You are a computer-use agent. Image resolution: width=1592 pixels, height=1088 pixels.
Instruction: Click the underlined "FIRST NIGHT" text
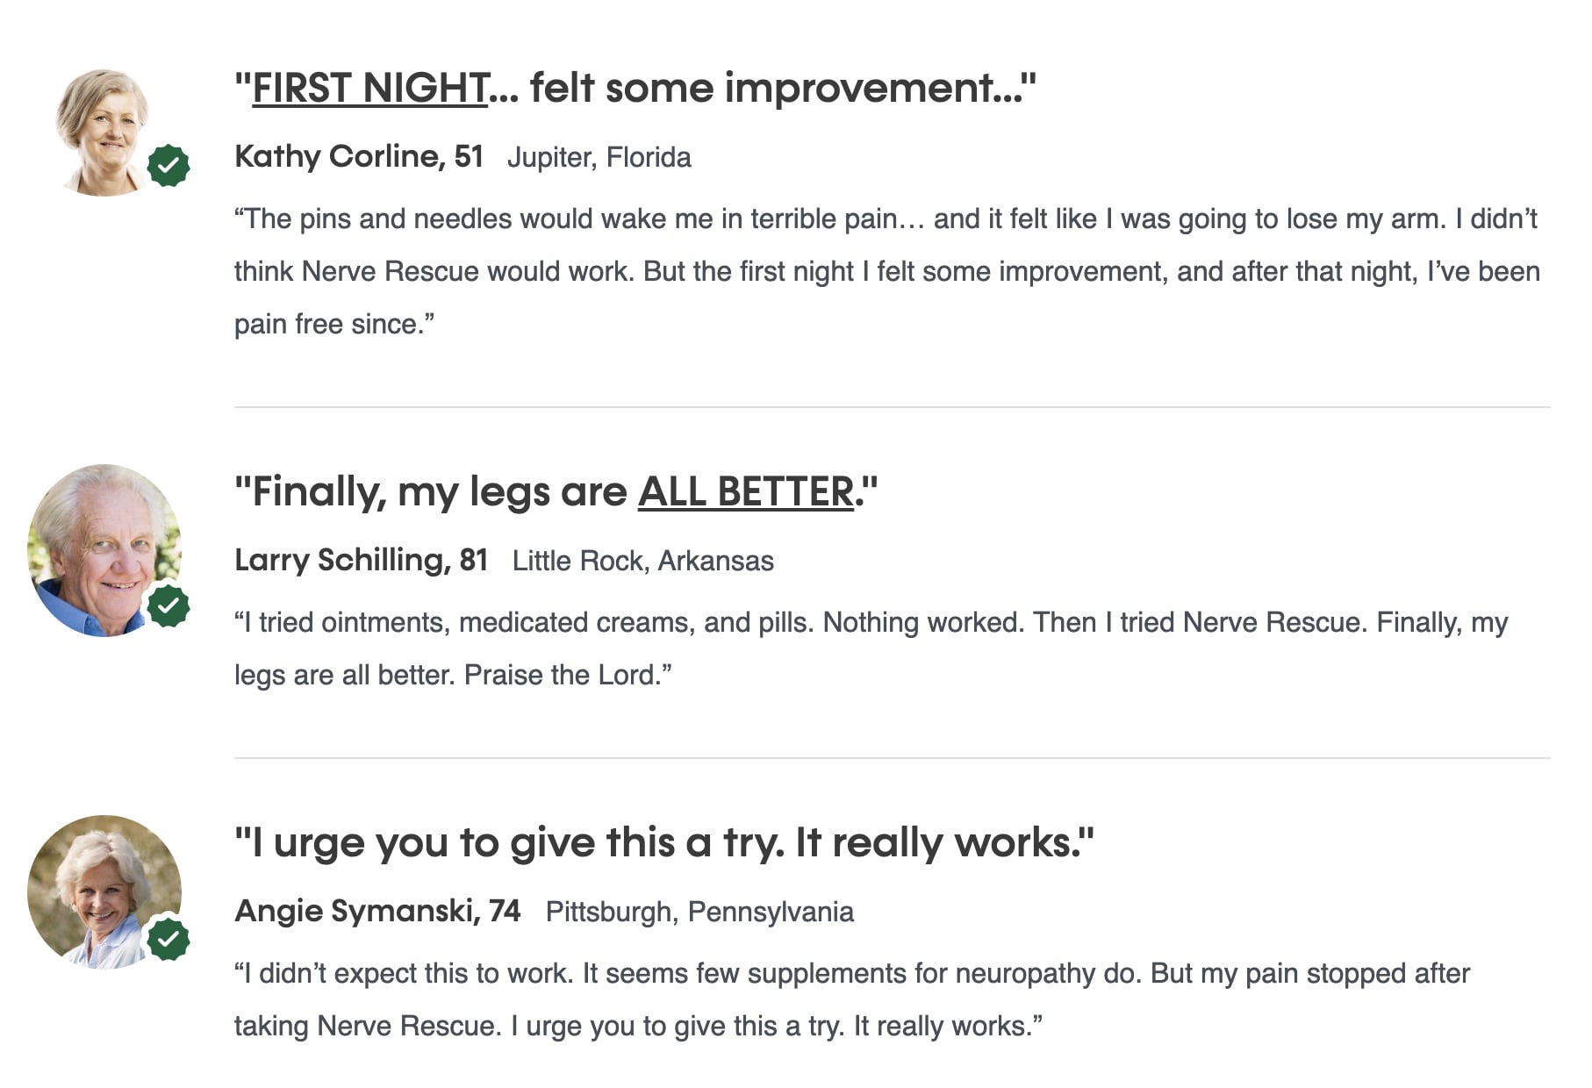coord(369,89)
